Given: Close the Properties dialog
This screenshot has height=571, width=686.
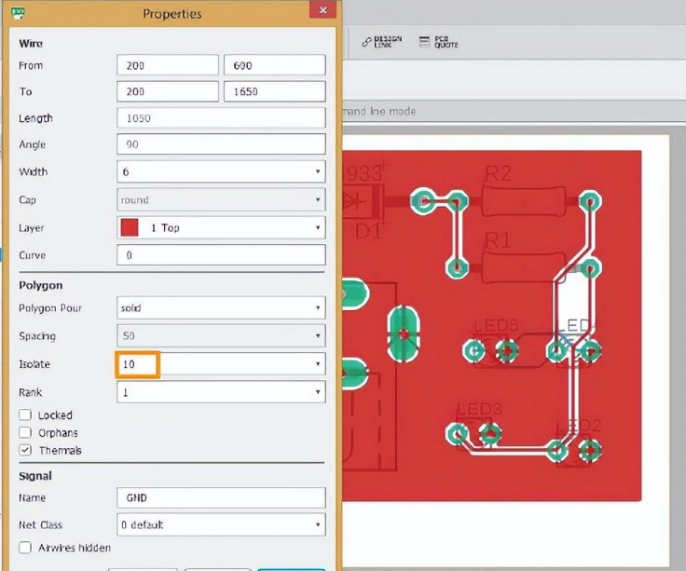Looking at the screenshot, I should (x=322, y=9).
